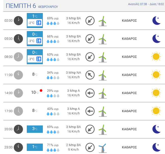The width and height of the screenshot is (165, 154).
Task: Click the ΦΕΒΡΟΥΑΡΙΟΥ month label
Action: tap(48, 7)
